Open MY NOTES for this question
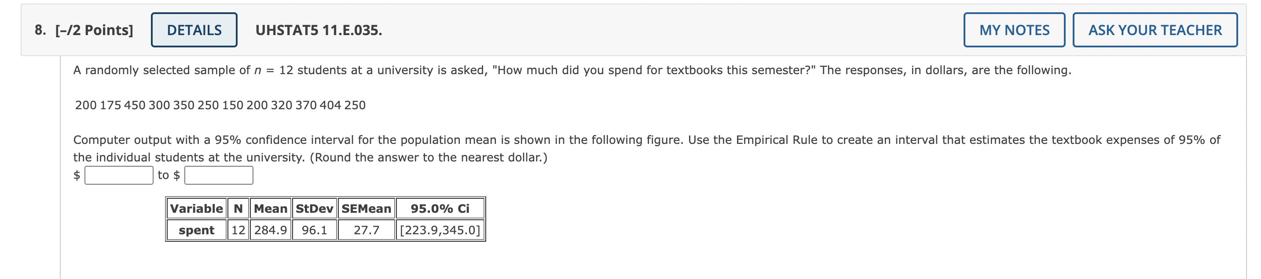Screen dimensions: 1261x279 coord(1013,30)
